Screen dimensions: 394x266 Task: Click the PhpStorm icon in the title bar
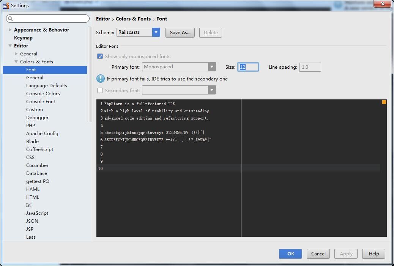pos(6,6)
